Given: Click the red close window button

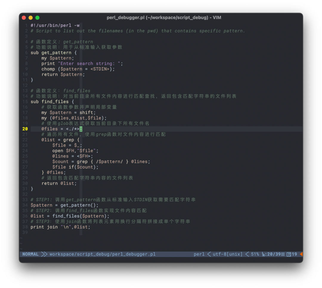Looking at the screenshot, I should 24,18.
